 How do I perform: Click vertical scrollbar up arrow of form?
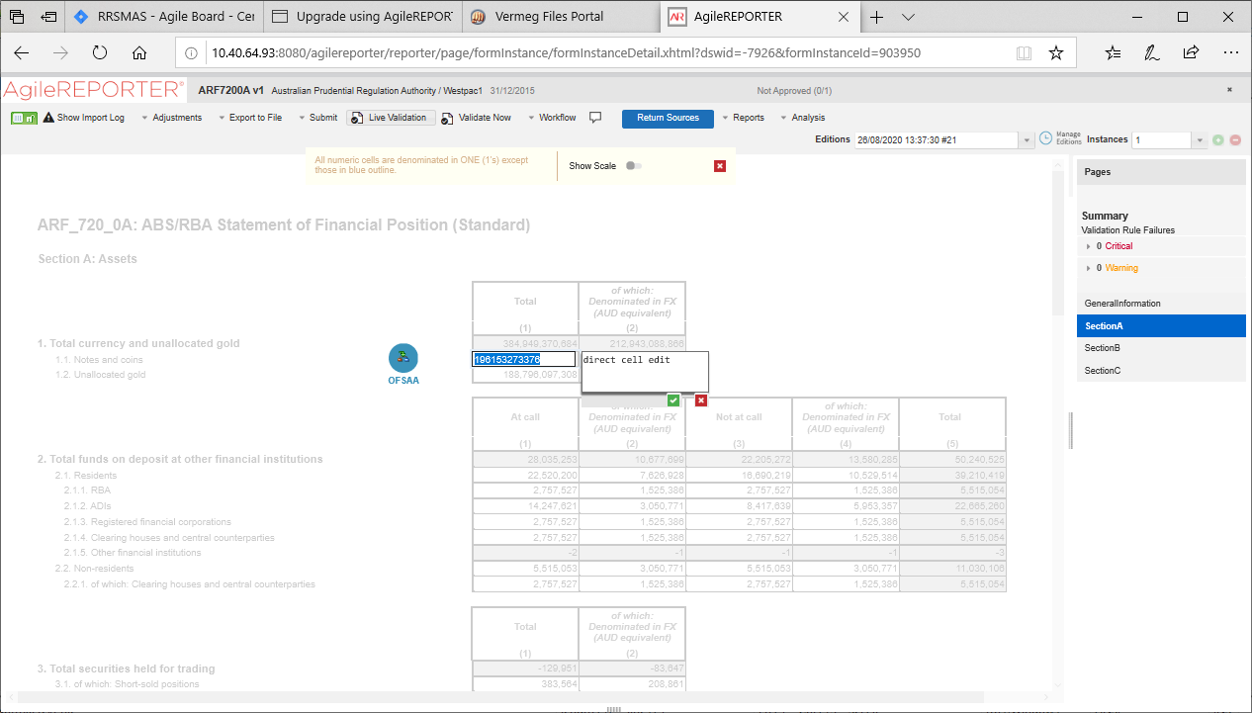pyautogui.click(x=1057, y=165)
